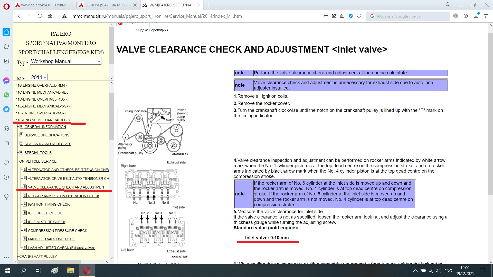Click the snapshot camera icon in the address bar
Screen dimensions: 493x277
pyautogui.click(x=342, y=16)
